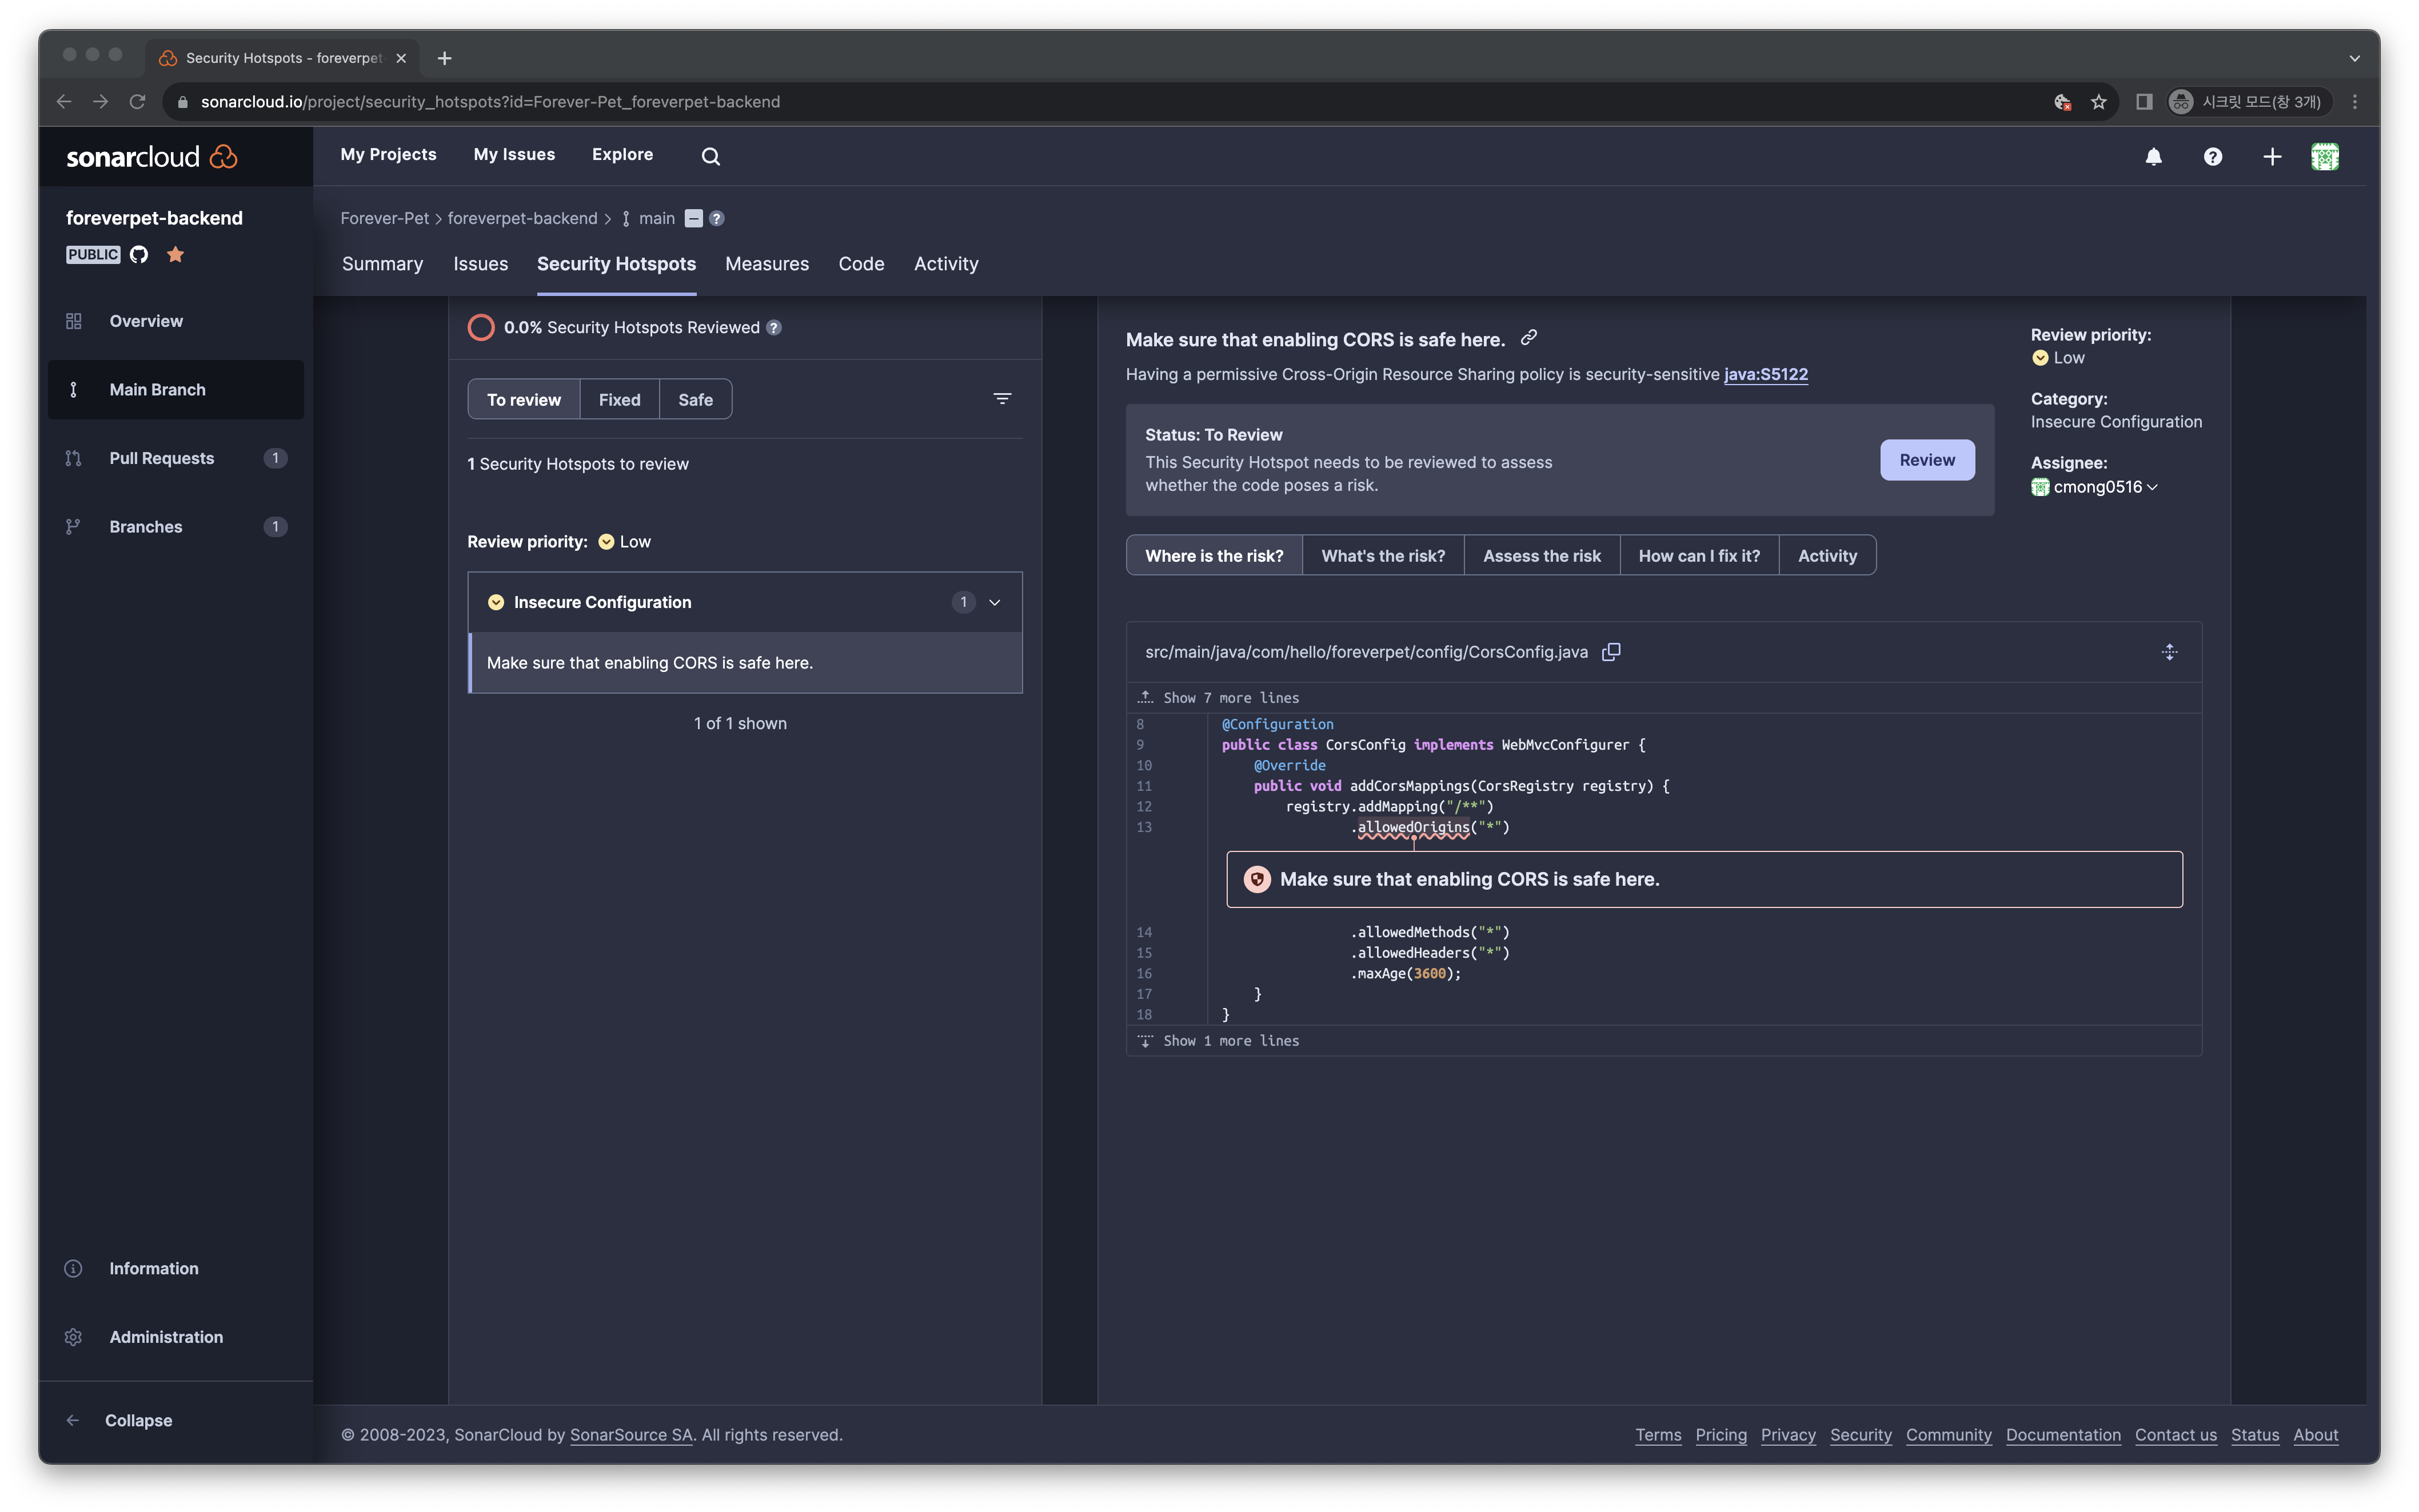
Task: Select the What's the risk? tab
Action: coord(1383,556)
